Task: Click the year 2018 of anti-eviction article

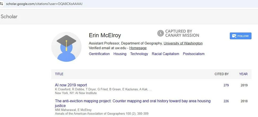Action: coord(244,101)
